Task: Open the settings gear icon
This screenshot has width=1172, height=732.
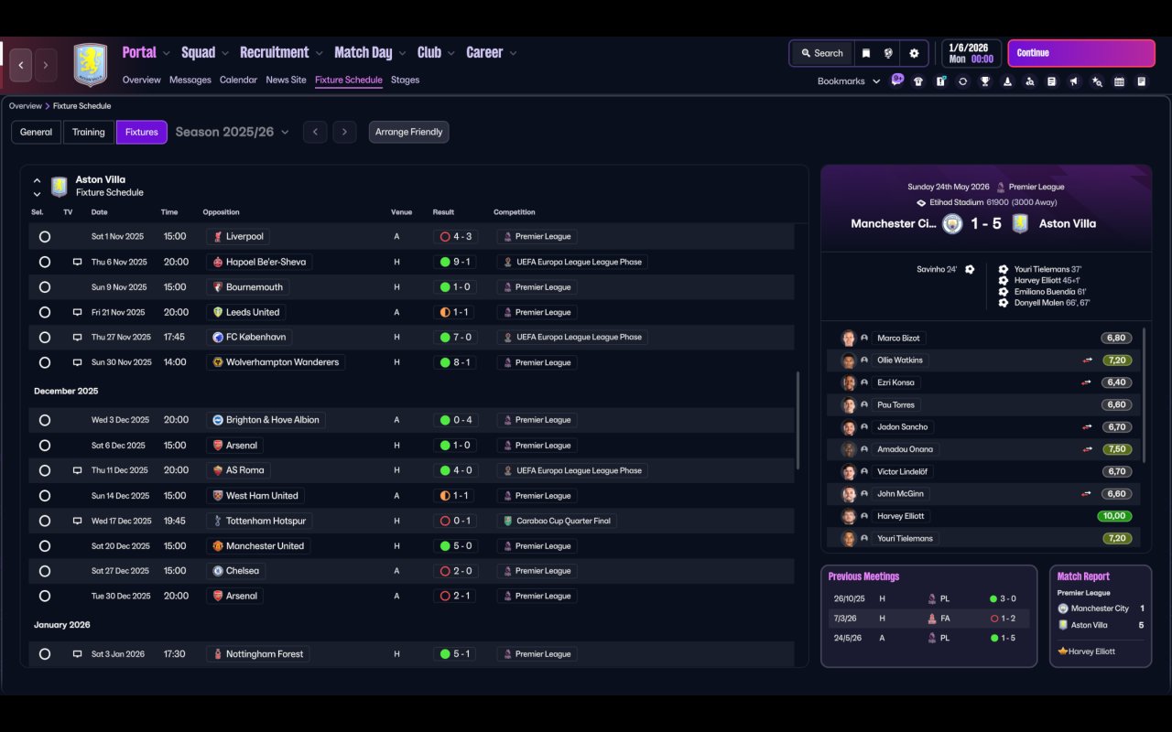Action: click(914, 53)
